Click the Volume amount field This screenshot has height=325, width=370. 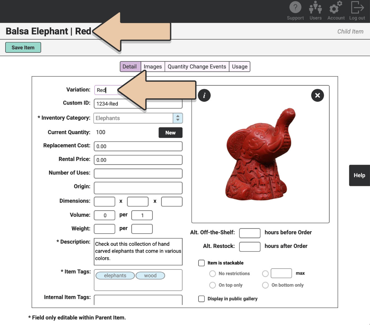(105, 215)
